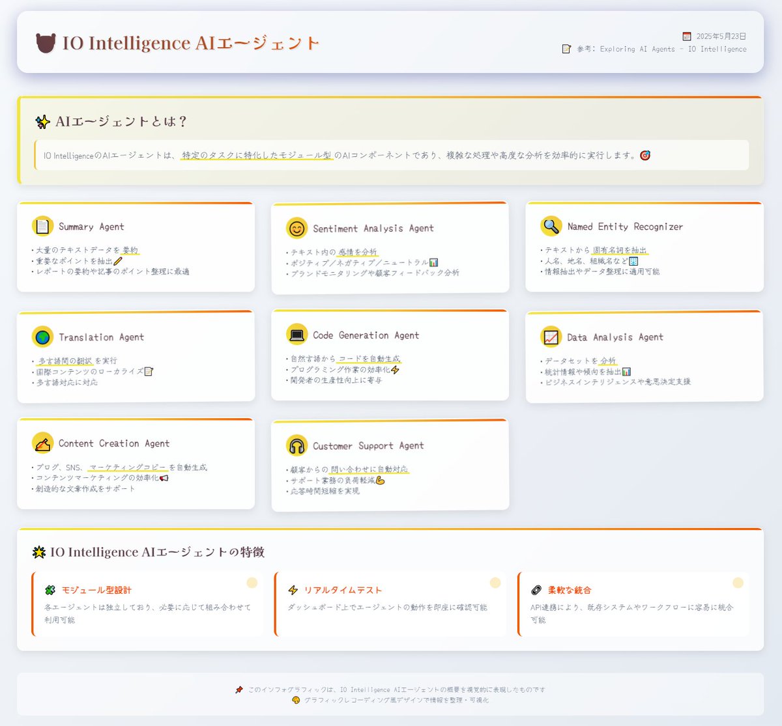Viewport: 782px width, 726px height.
Task: Click the Code Generation laptop icon
Action: (297, 334)
